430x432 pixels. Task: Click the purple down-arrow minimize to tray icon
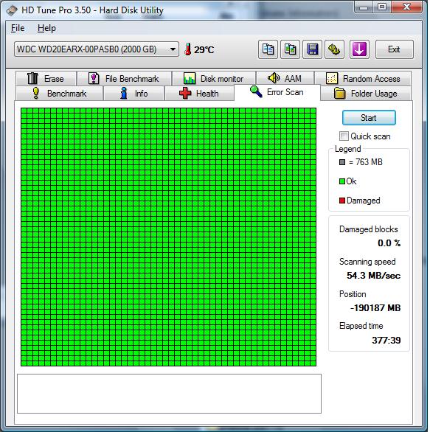click(359, 49)
